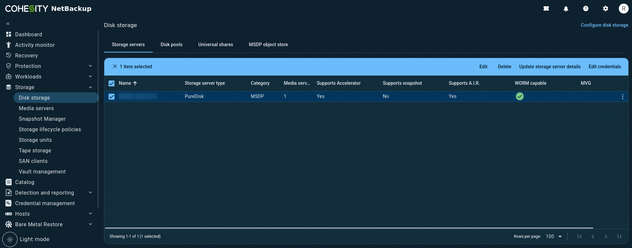Click the WORM capable column header

530,83
